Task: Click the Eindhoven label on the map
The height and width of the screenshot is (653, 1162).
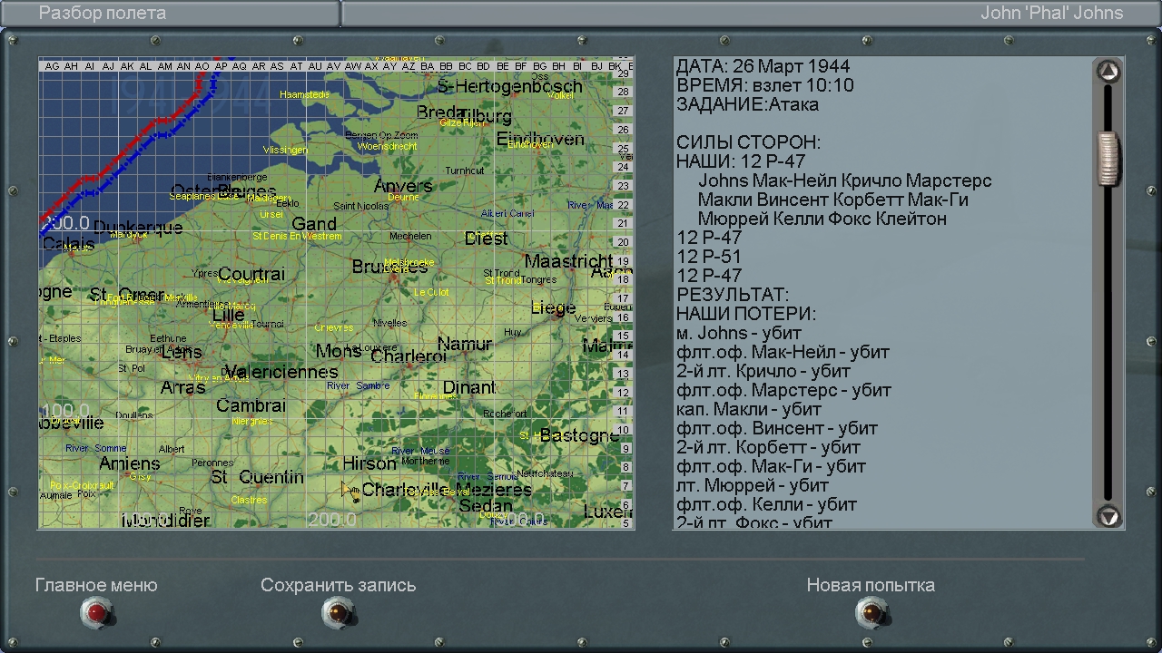Action: point(540,139)
